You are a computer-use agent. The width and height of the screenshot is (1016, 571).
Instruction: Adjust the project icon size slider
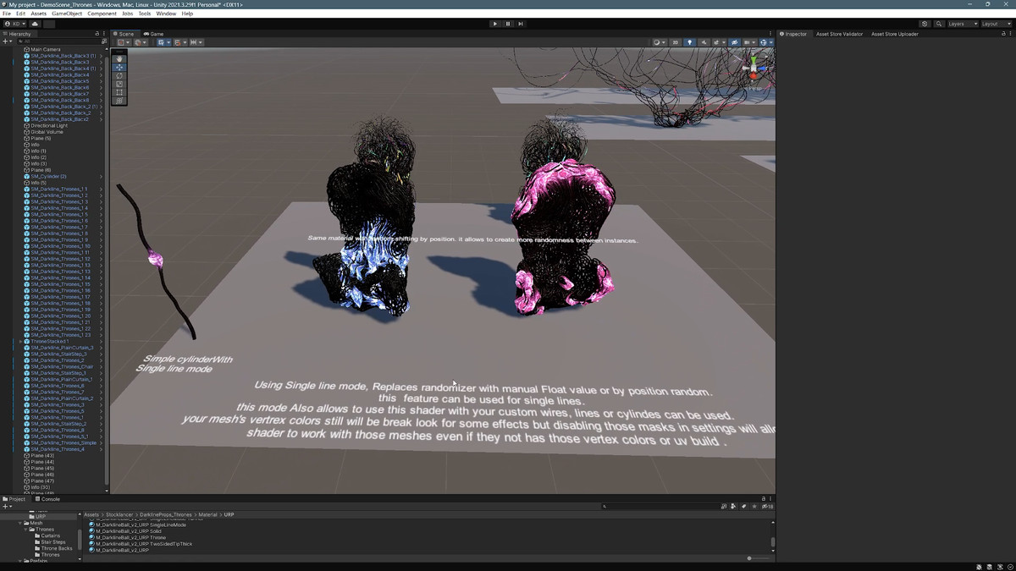point(750,558)
